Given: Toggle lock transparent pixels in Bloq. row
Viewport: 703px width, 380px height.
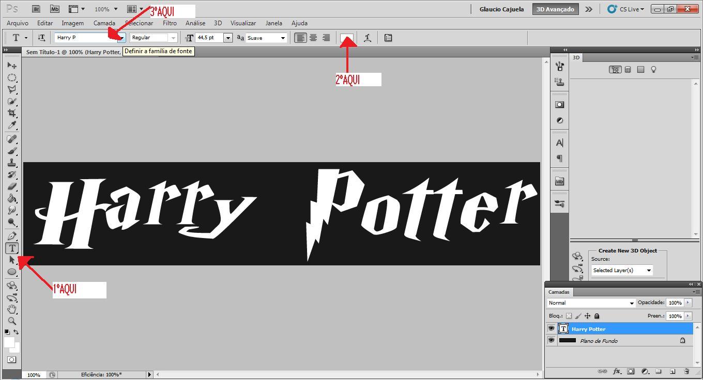Looking at the screenshot, I should [x=569, y=316].
